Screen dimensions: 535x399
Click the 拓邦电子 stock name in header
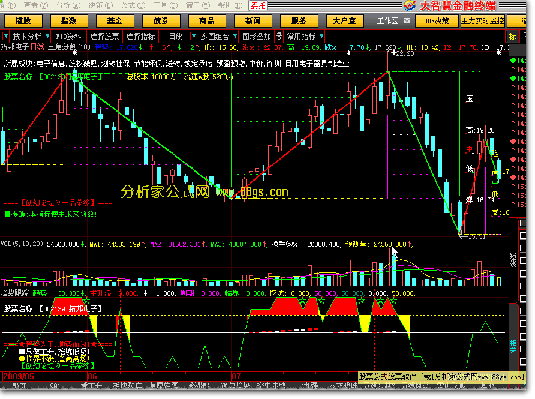[x=14, y=47]
